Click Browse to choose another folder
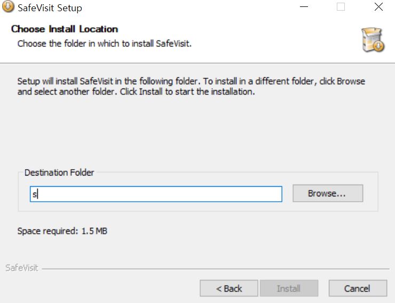 click(328, 193)
